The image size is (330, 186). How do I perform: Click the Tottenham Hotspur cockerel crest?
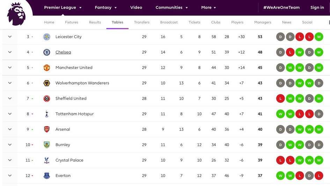pyautogui.click(x=47, y=114)
